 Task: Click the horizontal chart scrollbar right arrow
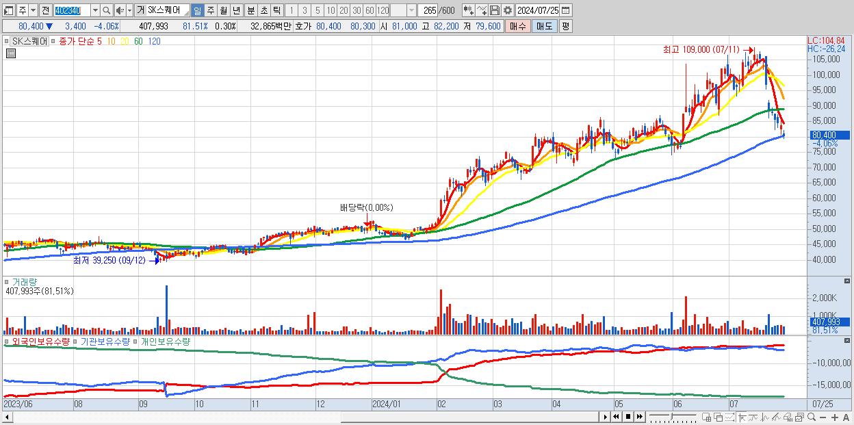606,416
